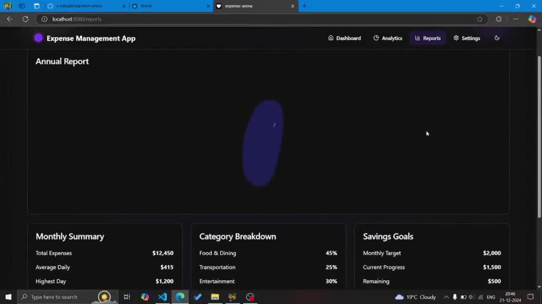Screen dimensions: 542x304
Task: Click Current Progress value $1,500
Action: click(x=492, y=267)
